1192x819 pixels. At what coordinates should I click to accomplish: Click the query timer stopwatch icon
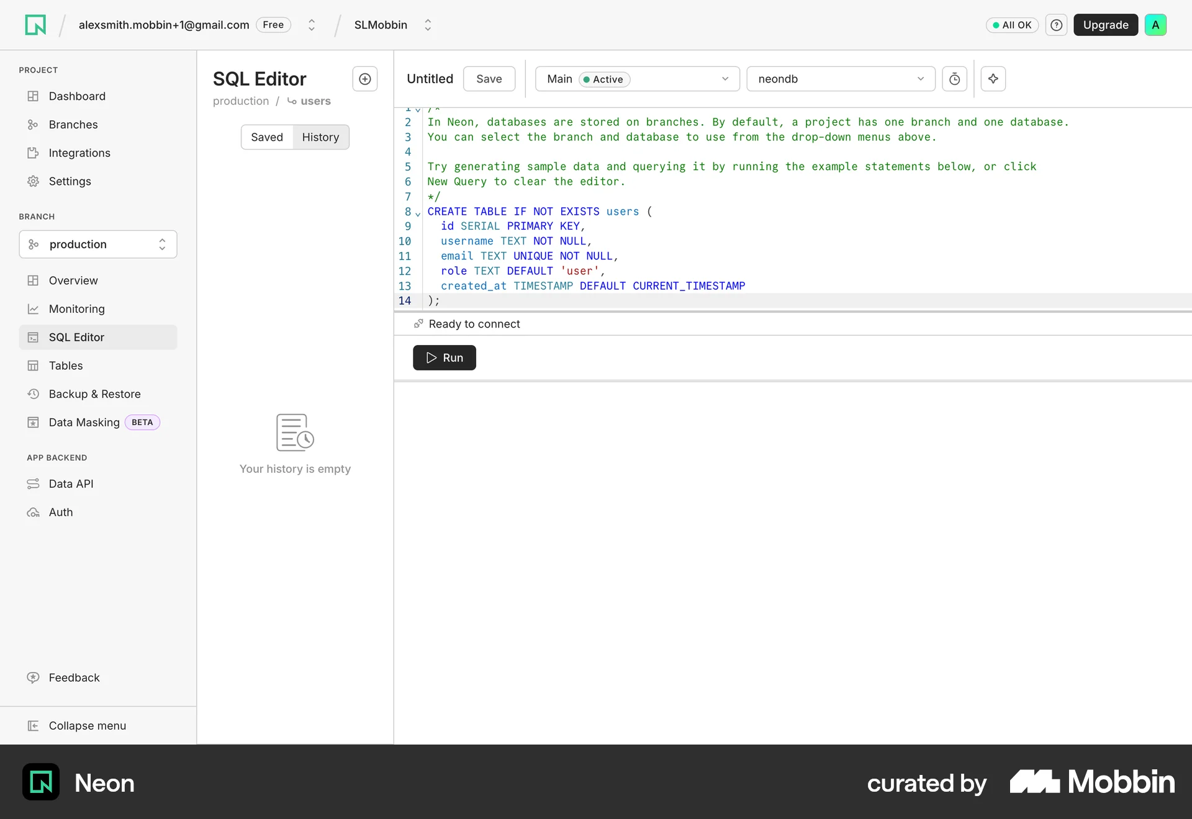tap(955, 79)
